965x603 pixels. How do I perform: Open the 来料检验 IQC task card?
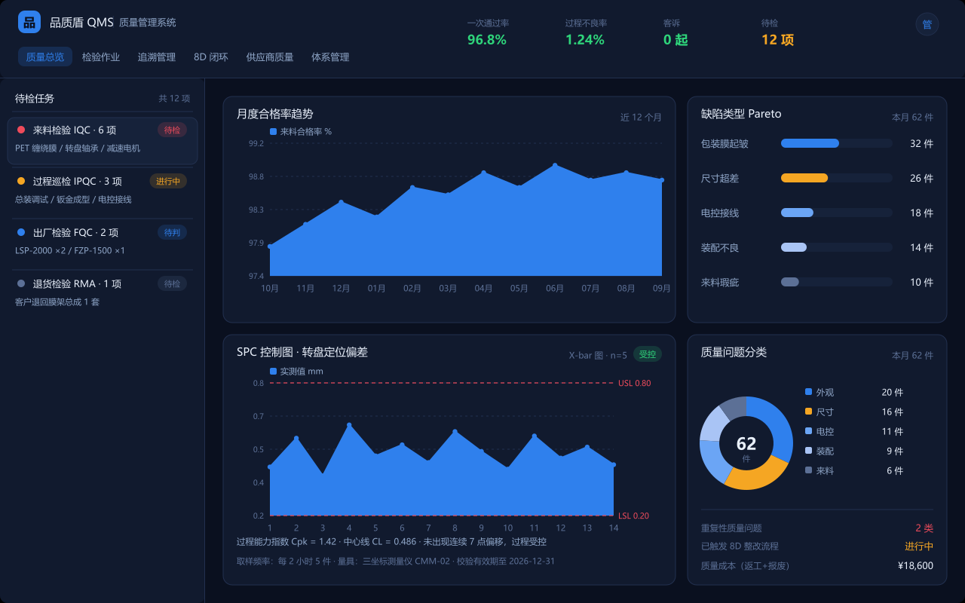pos(103,140)
